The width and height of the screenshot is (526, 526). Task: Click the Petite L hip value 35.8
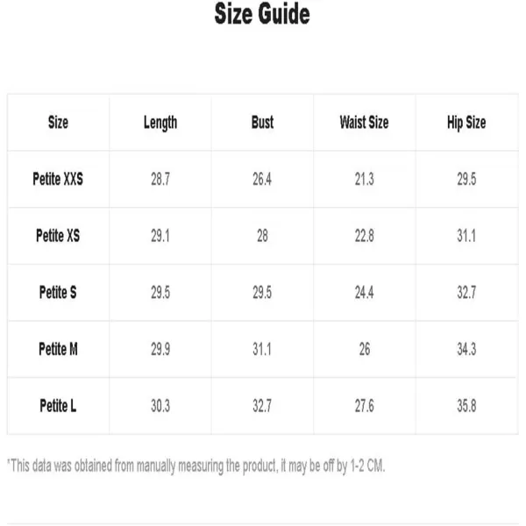[x=466, y=406]
